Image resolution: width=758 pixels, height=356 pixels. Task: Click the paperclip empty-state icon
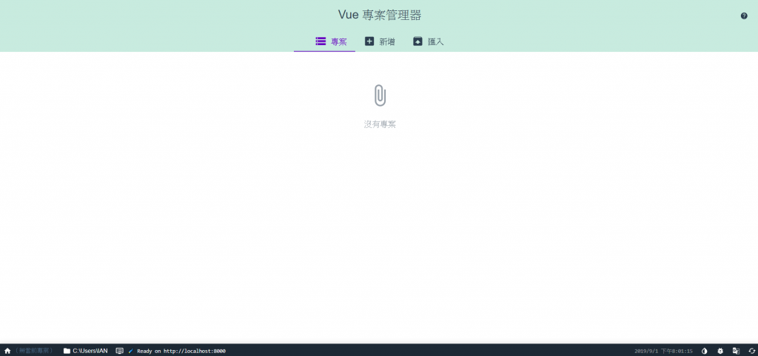pyautogui.click(x=380, y=95)
